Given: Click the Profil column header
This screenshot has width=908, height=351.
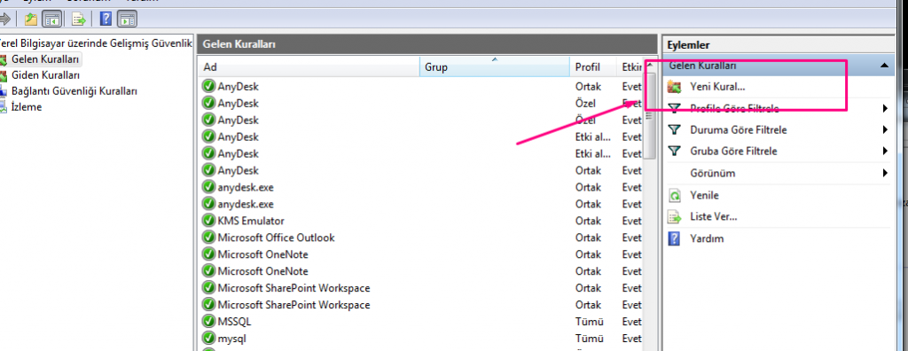Looking at the screenshot, I should tap(593, 67).
